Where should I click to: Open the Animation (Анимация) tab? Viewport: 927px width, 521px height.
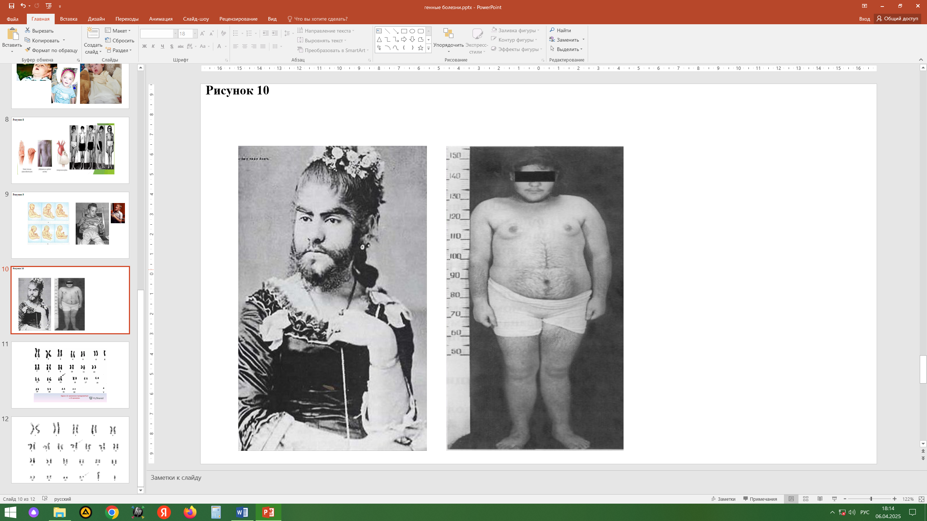161,19
